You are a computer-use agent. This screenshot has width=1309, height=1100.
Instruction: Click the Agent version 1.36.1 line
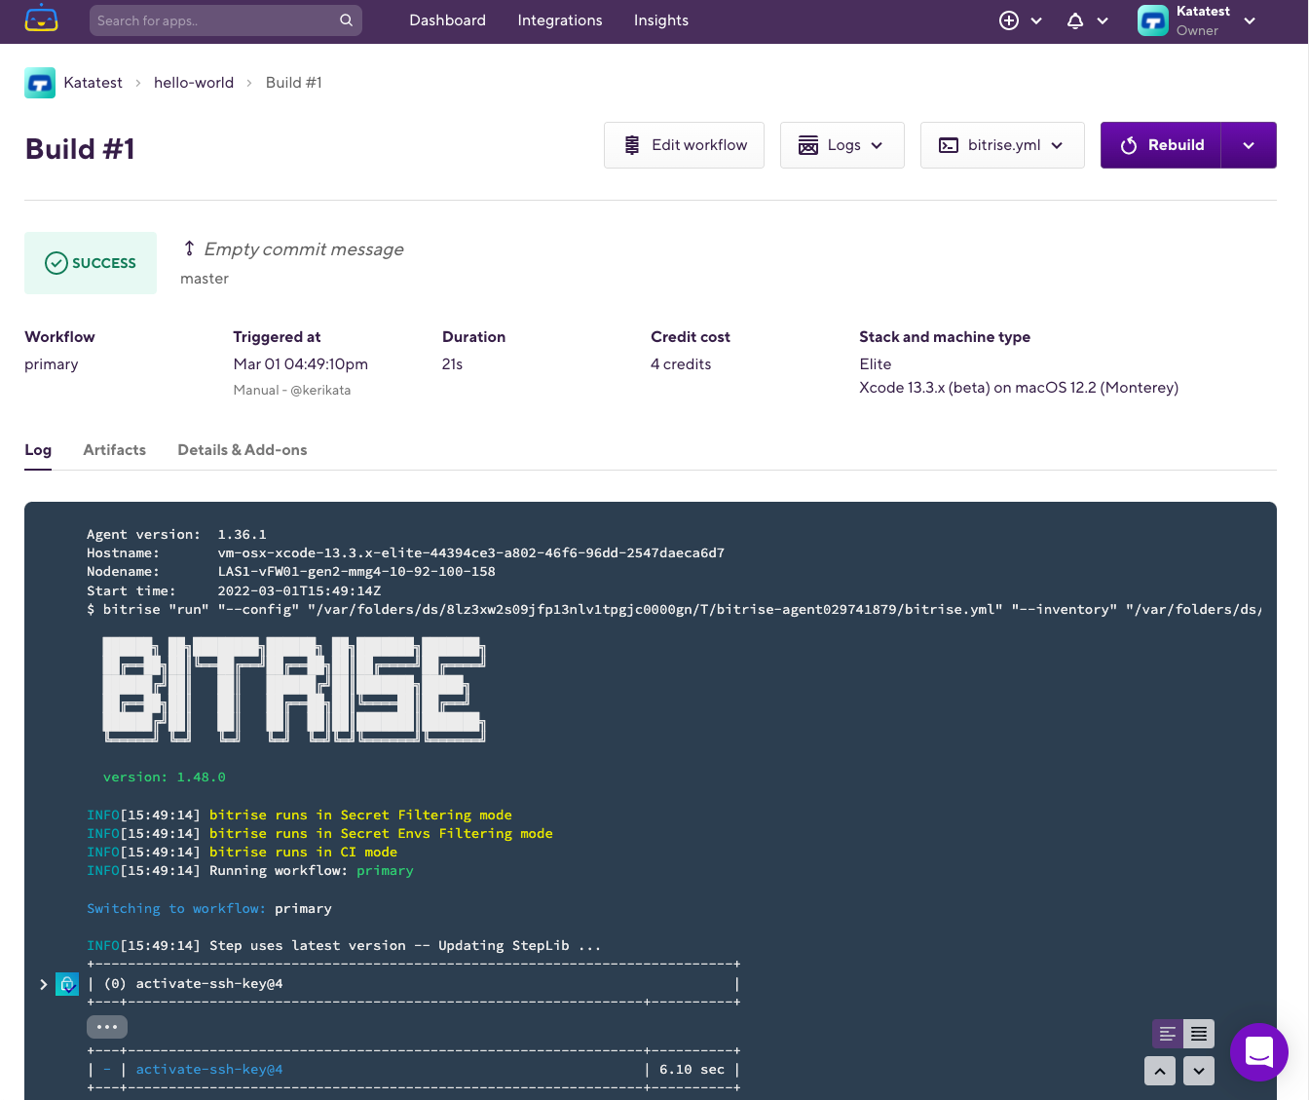tap(176, 535)
